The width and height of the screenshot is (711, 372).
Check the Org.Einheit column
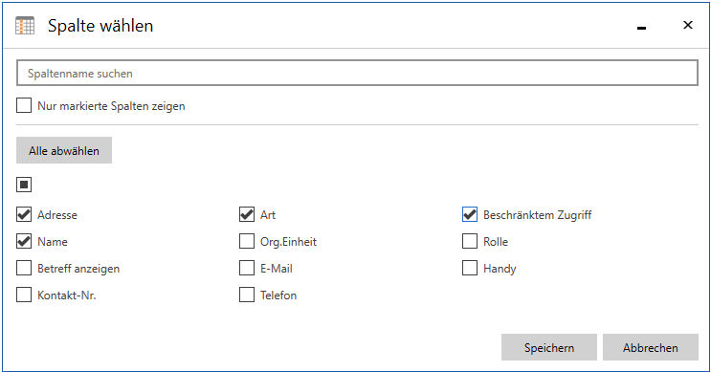(247, 241)
